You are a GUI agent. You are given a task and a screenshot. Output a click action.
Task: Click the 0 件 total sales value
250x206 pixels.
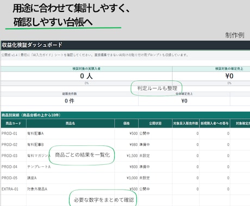[x=70, y=101]
